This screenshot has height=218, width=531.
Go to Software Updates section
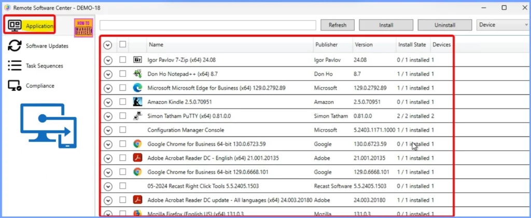47,46
